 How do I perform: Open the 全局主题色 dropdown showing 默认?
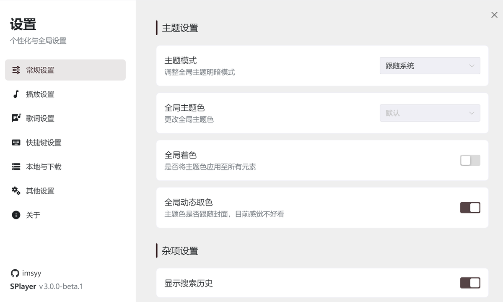coord(430,113)
